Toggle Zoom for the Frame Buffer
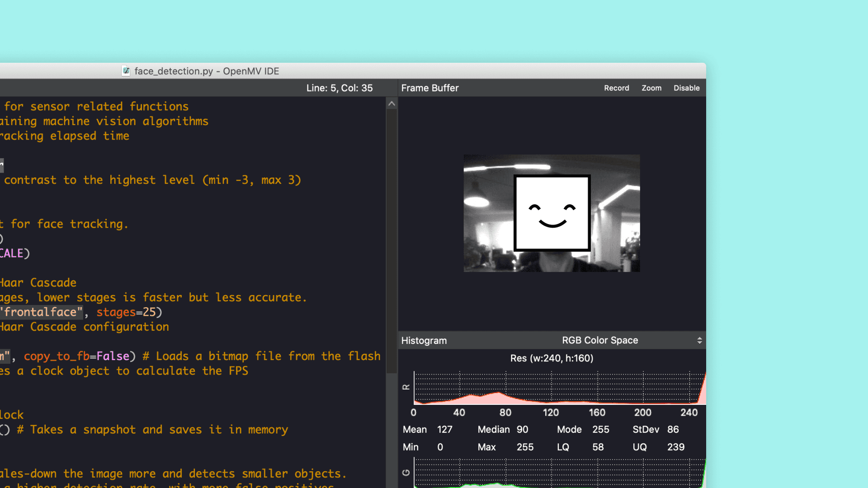Image resolution: width=868 pixels, height=488 pixels. 651,88
